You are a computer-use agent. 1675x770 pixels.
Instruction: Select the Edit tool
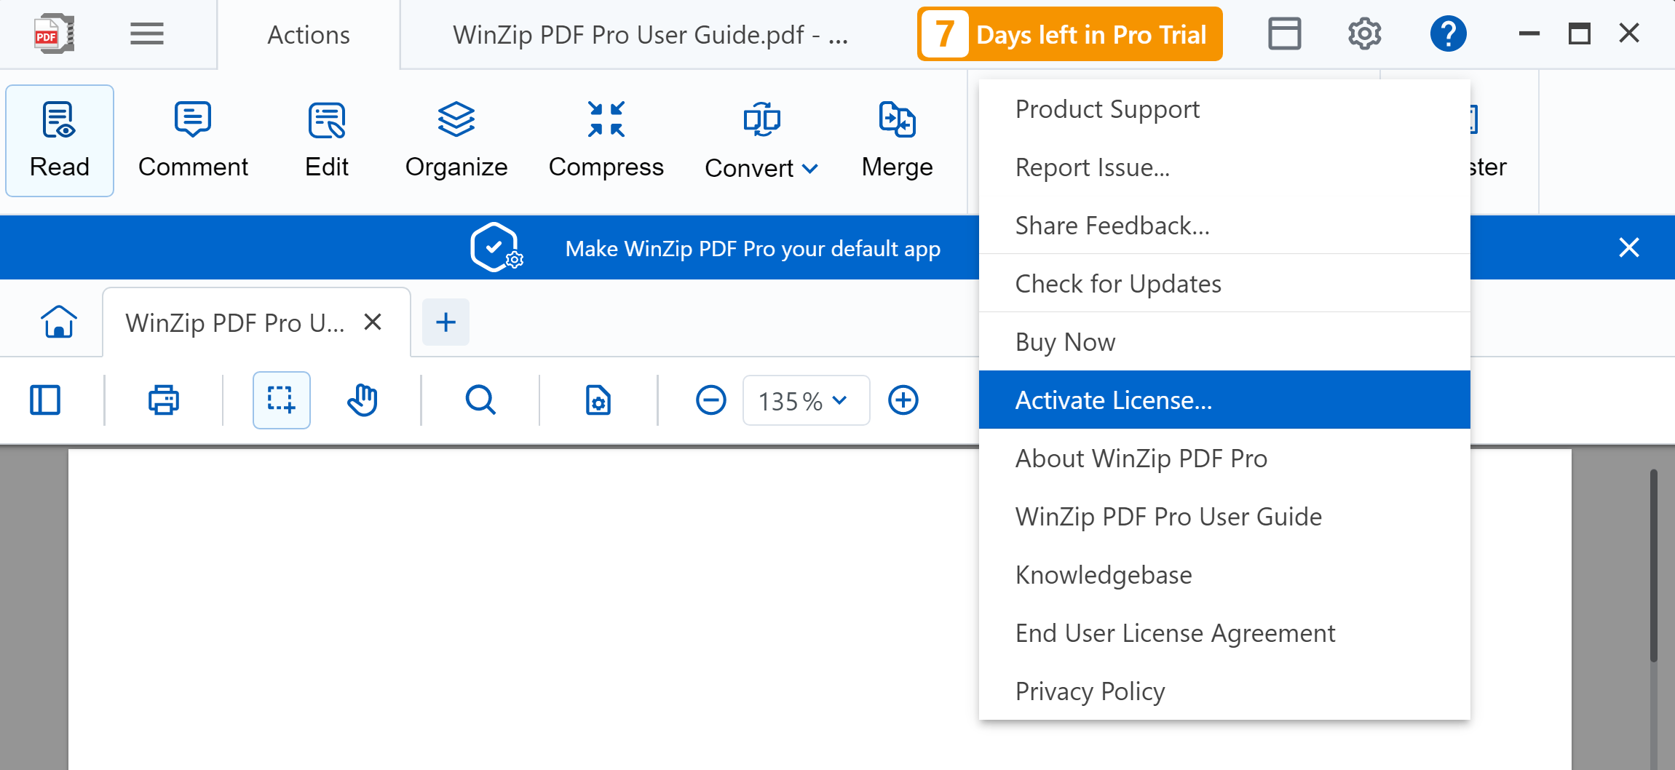tap(327, 140)
